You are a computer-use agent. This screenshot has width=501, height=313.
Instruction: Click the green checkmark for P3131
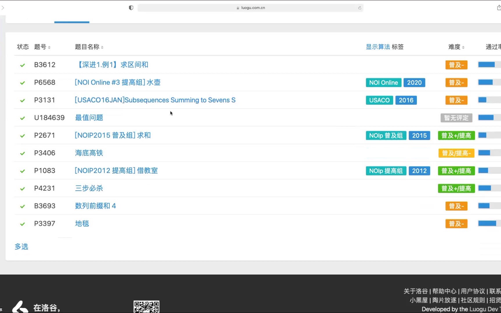(22, 101)
